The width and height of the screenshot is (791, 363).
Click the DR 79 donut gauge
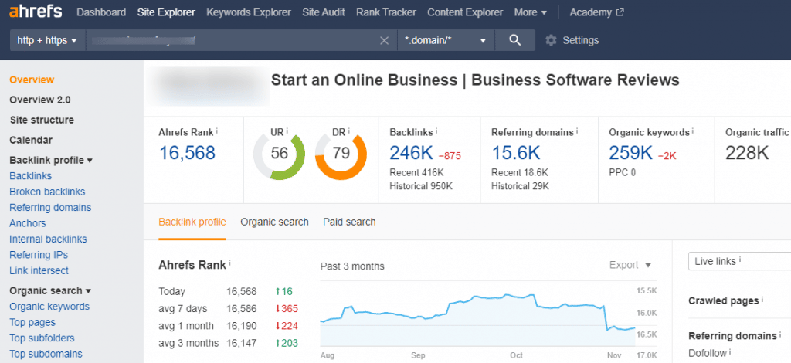click(x=341, y=154)
